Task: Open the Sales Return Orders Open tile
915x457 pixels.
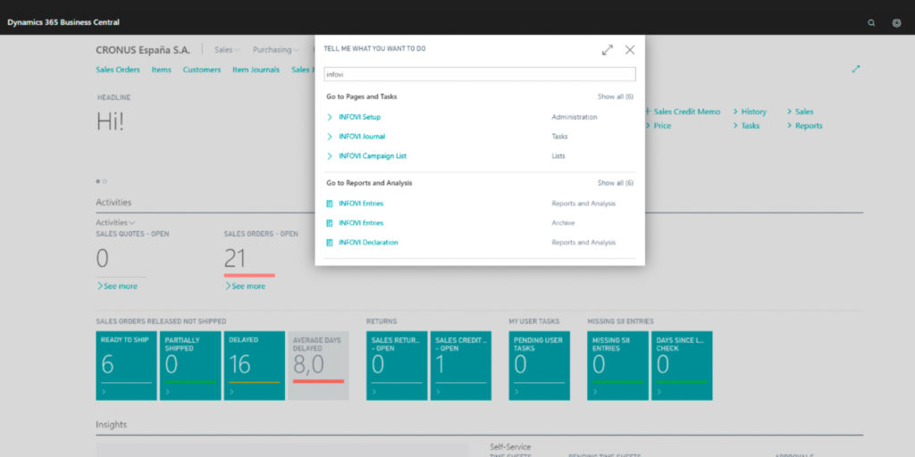Action: click(397, 365)
